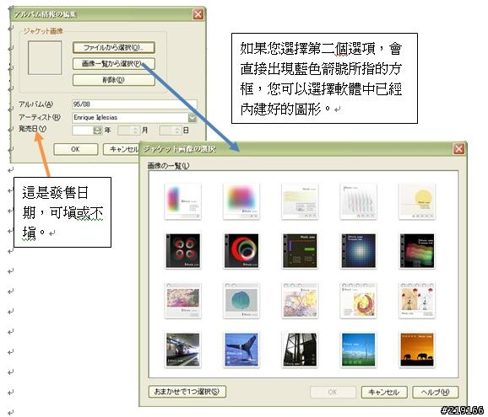
Task: Click the album name field containing 95/08
Action: (x=134, y=104)
